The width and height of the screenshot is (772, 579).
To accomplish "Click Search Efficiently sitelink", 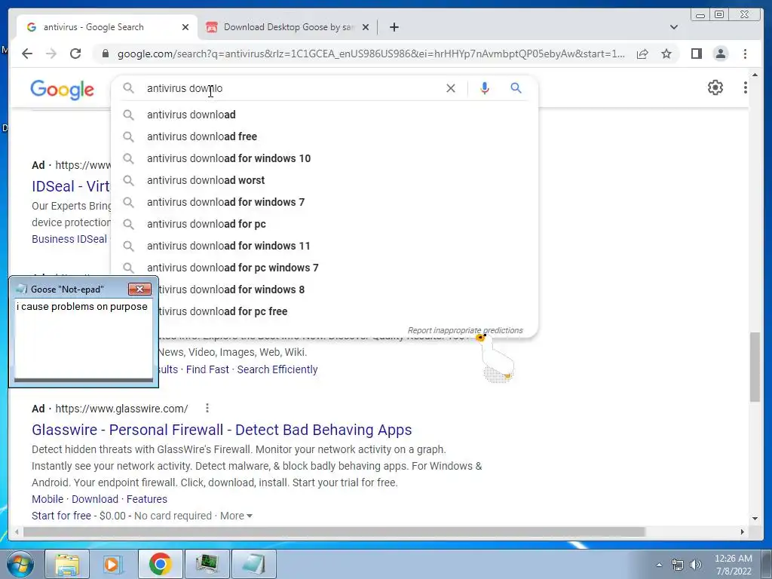I will 277,369.
